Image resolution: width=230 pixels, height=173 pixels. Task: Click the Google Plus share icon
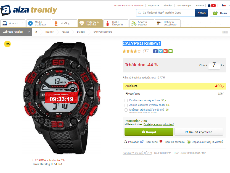pyautogui.click(x=165, y=51)
